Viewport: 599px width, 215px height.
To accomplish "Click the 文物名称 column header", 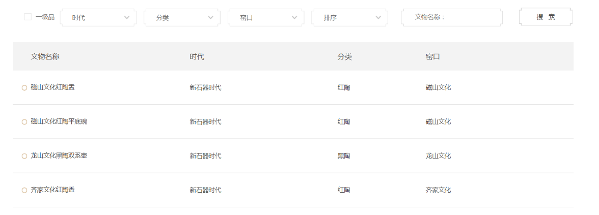I will click(45, 56).
